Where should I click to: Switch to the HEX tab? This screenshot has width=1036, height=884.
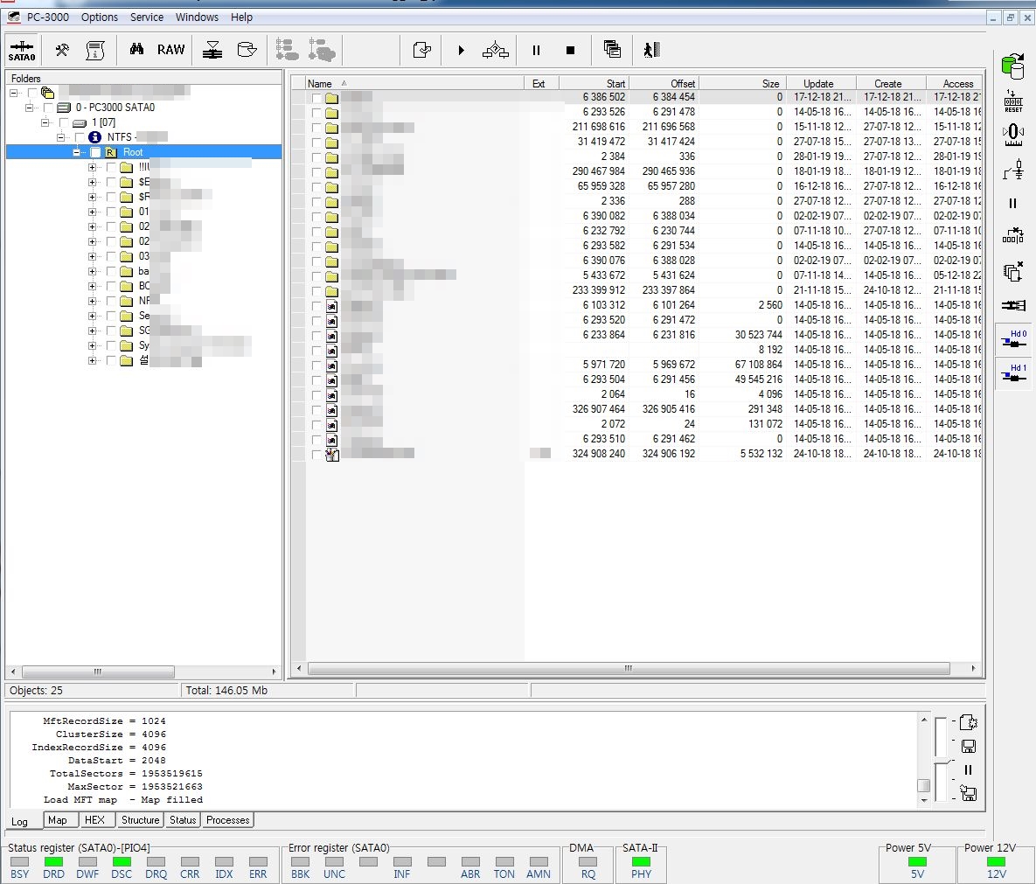click(94, 820)
